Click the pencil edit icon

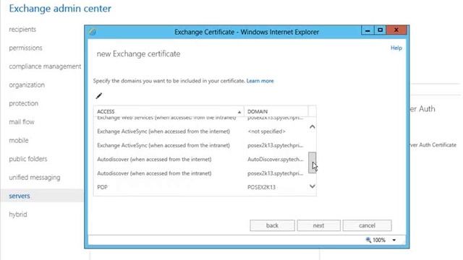[99, 95]
